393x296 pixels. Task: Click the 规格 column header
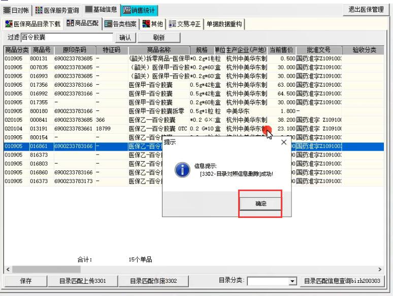[x=202, y=50]
